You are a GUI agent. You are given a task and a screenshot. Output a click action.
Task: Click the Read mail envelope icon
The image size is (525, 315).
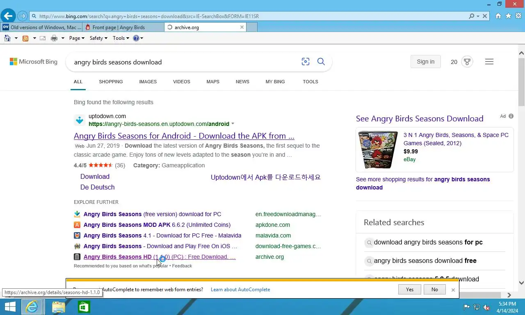[x=43, y=38]
